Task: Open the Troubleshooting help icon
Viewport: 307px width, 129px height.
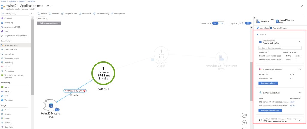Action: point(94,13)
